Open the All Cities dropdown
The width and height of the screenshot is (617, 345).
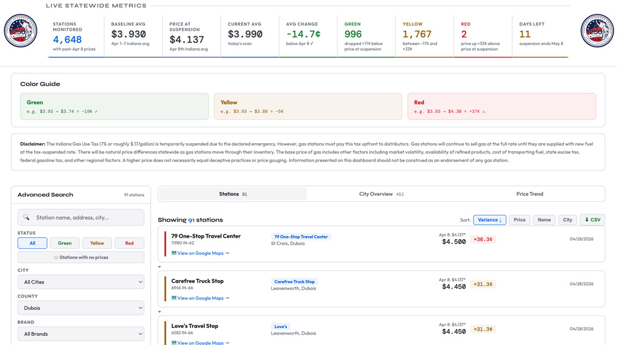coord(81,282)
